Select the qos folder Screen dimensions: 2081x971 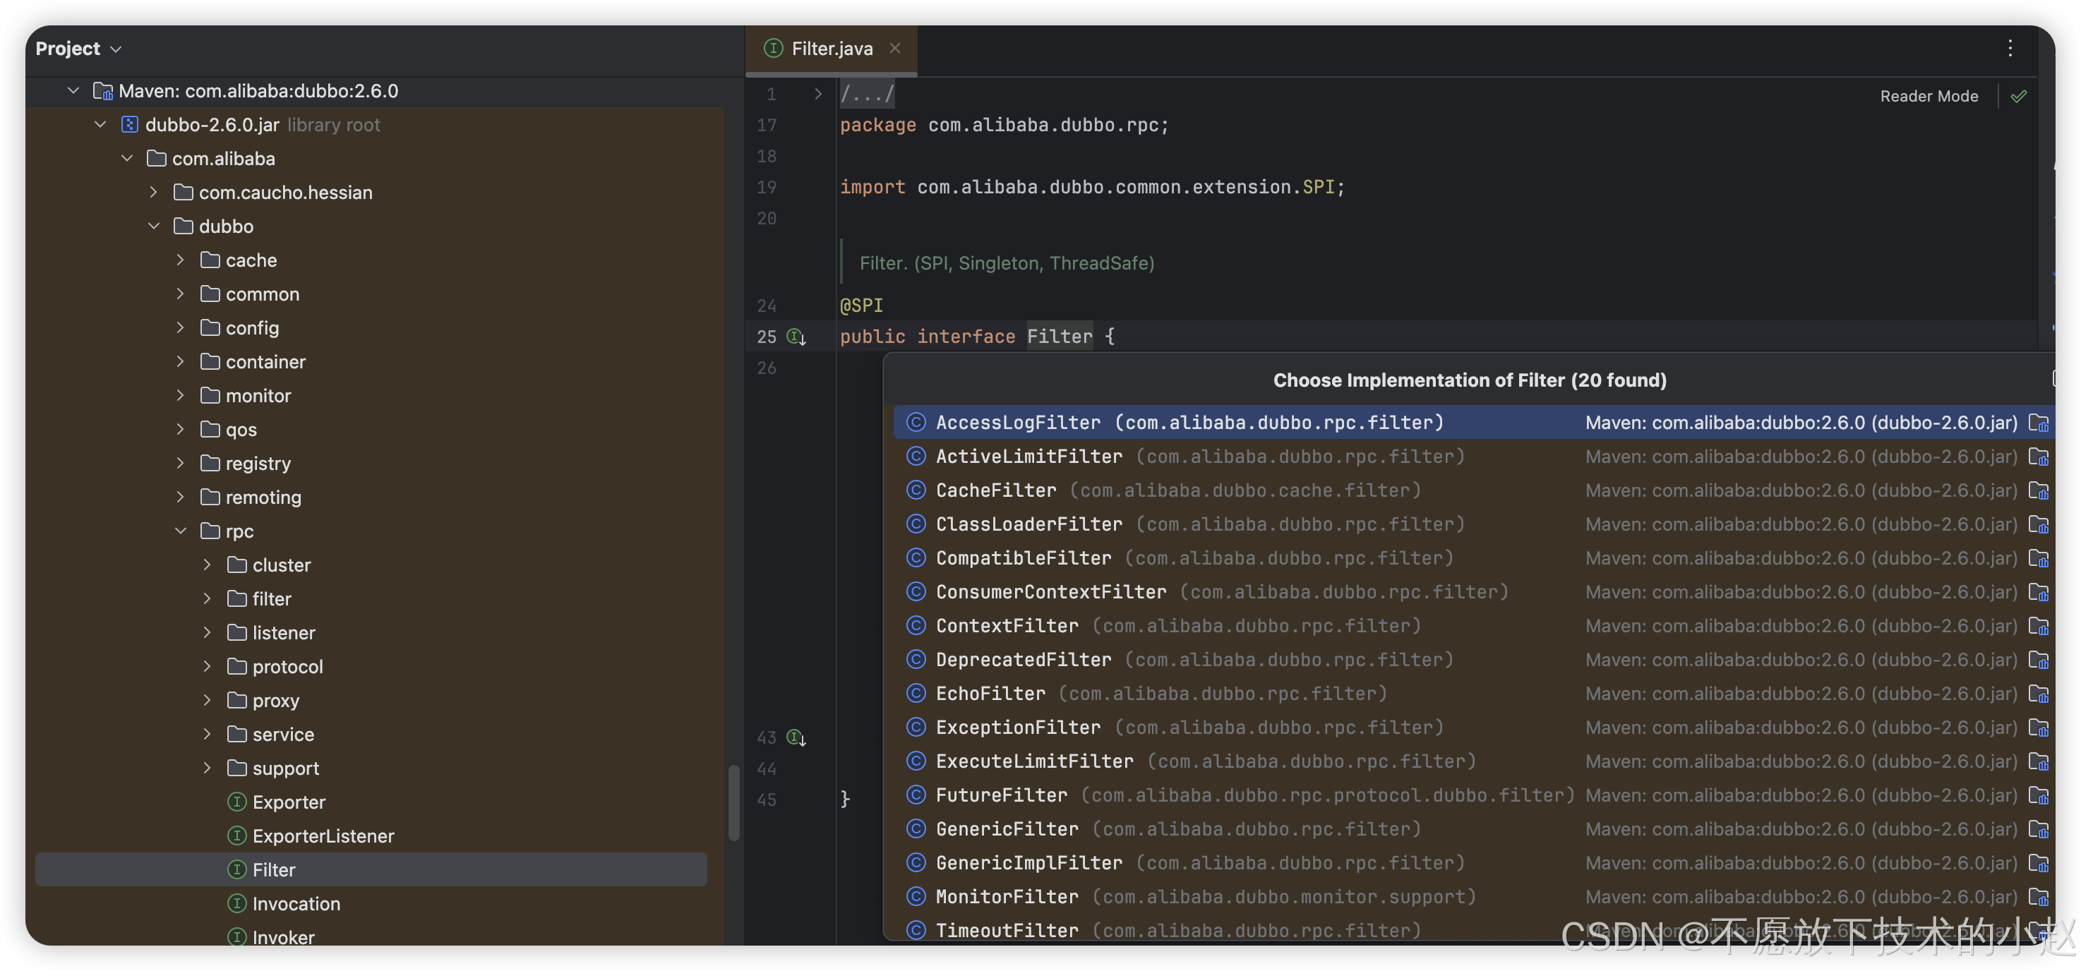(x=229, y=430)
